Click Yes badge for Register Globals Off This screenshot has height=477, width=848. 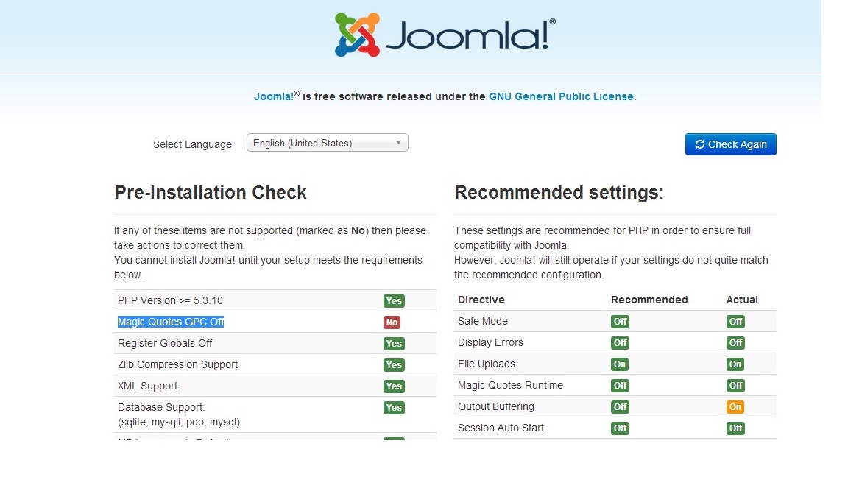pyautogui.click(x=394, y=344)
